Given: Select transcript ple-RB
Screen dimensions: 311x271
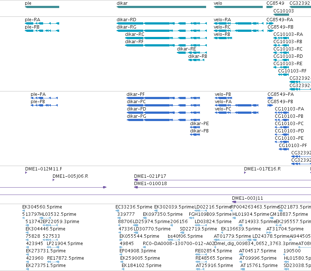Looking at the screenshot, I should (42, 31).
